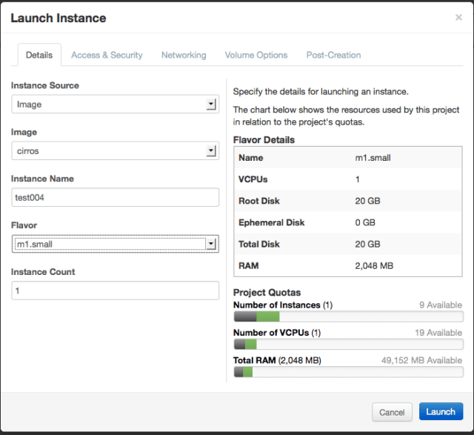Screen dimensions: 474x435
Task: Open the Access & Security tab
Action: (x=107, y=55)
